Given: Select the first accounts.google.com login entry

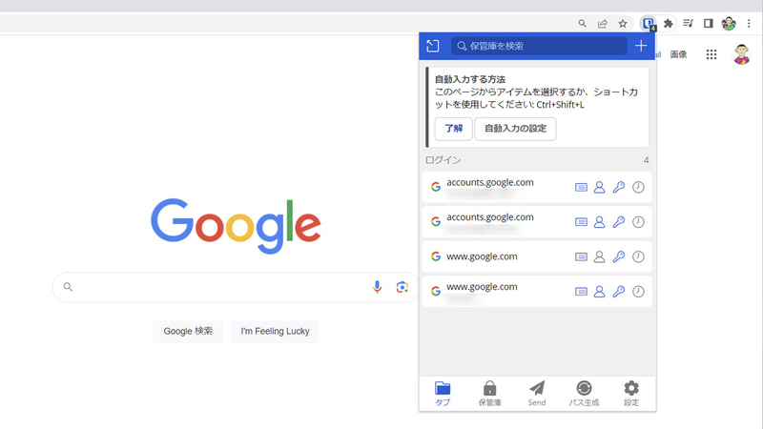Looking at the screenshot, I should click(x=537, y=187).
